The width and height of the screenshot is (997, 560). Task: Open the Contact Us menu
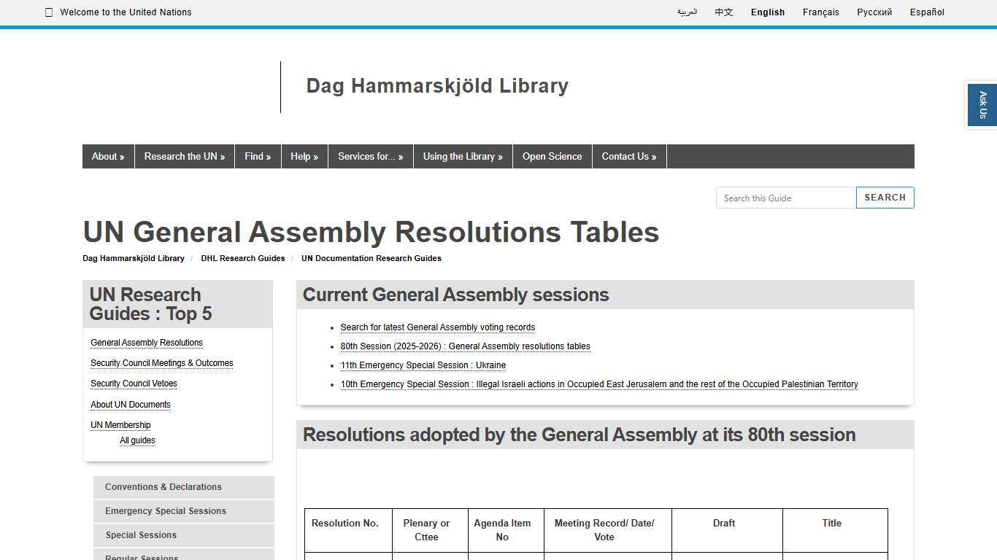[628, 156]
